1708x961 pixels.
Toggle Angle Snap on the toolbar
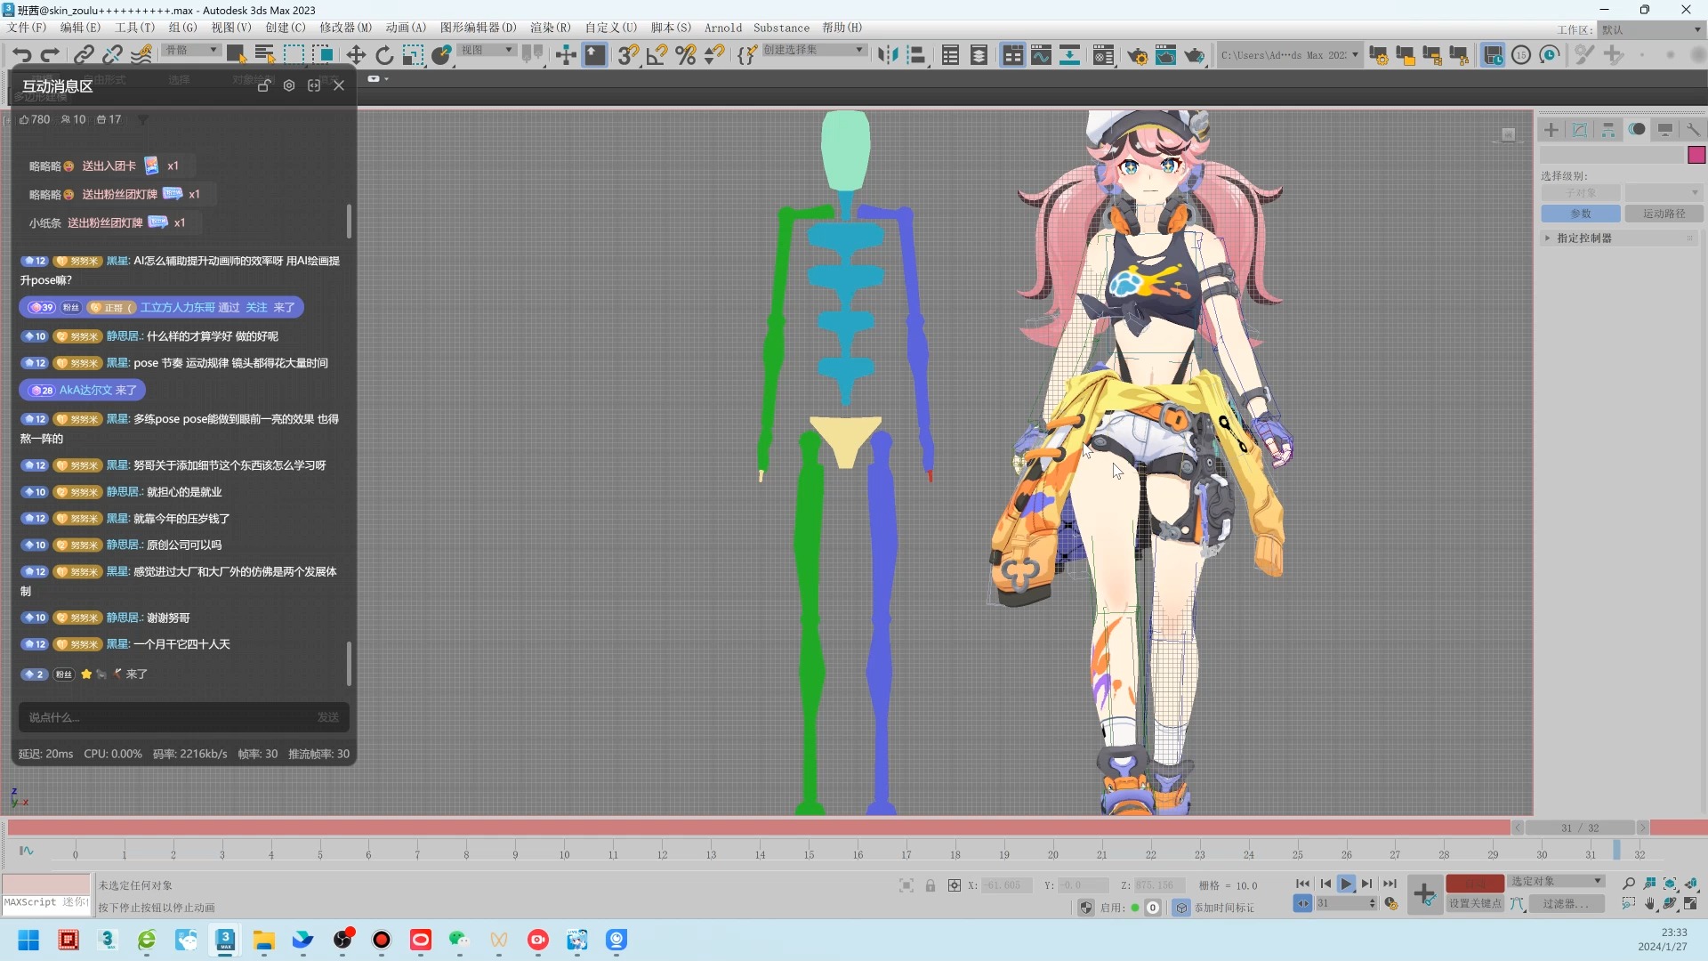(657, 55)
